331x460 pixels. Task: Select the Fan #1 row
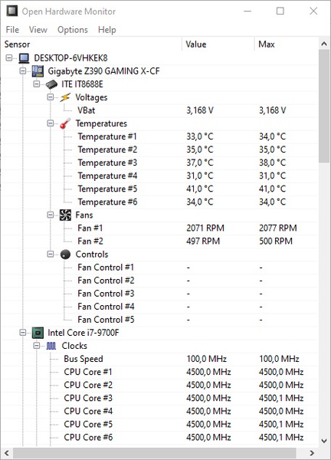(160, 228)
